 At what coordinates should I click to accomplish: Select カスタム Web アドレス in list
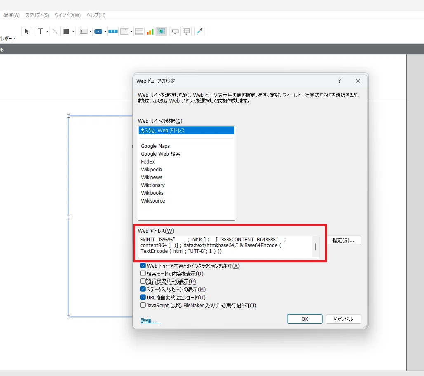coord(186,131)
